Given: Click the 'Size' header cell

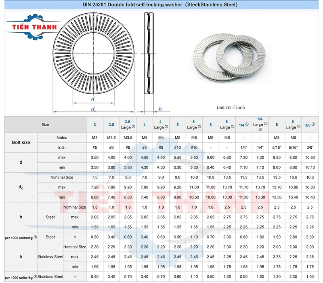Looking at the screenshot, I should click(45, 125).
